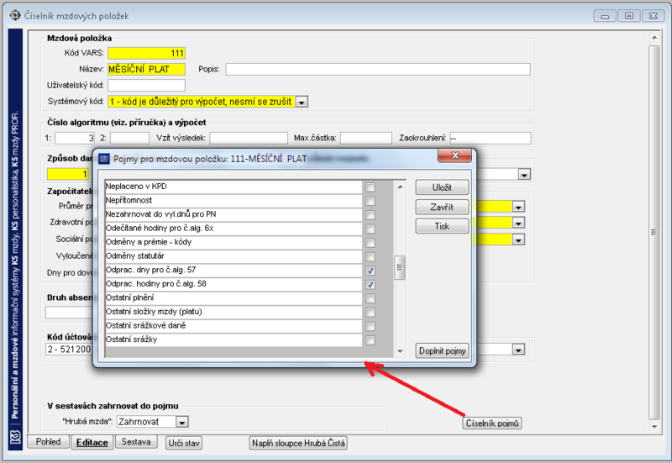The image size is (672, 463).
Task: Enable Nezahrnovat do vyl.dnů pro PN checkbox
Action: pyautogui.click(x=370, y=215)
